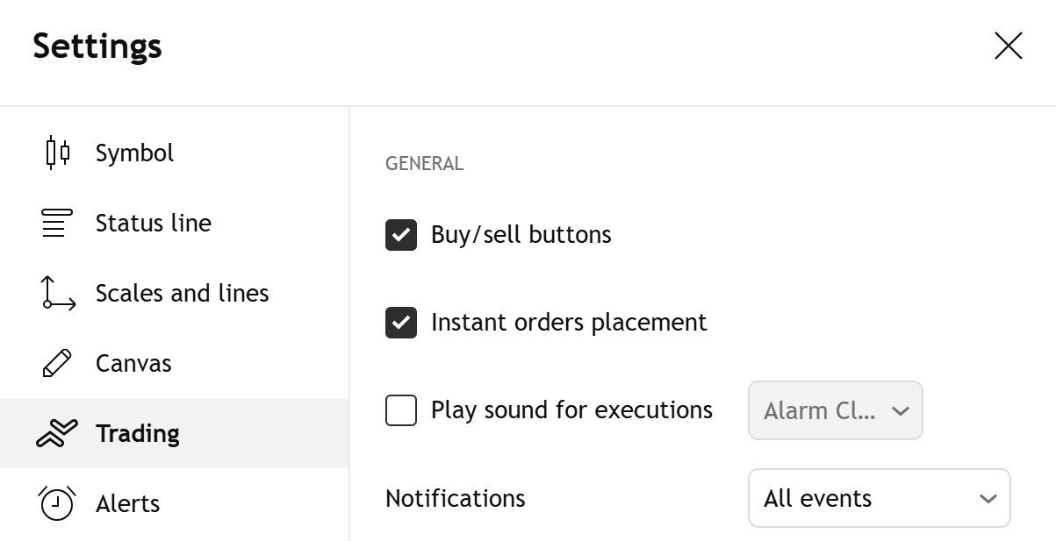The width and height of the screenshot is (1056, 541).
Task: Enable Play sound for executions checkbox
Action: pos(401,410)
